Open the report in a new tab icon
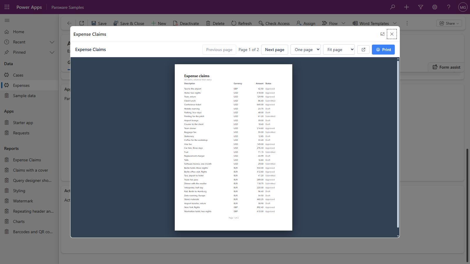This screenshot has width=470, height=264. pyautogui.click(x=363, y=50)
